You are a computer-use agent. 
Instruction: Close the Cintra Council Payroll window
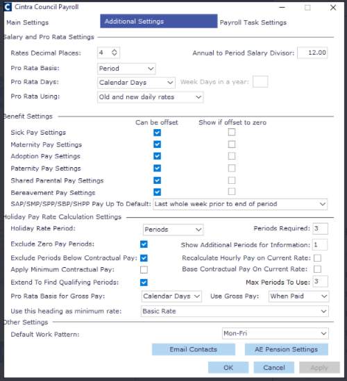(333, 8)
